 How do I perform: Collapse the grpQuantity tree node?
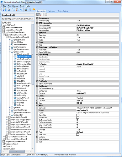(x=9, y=52)
